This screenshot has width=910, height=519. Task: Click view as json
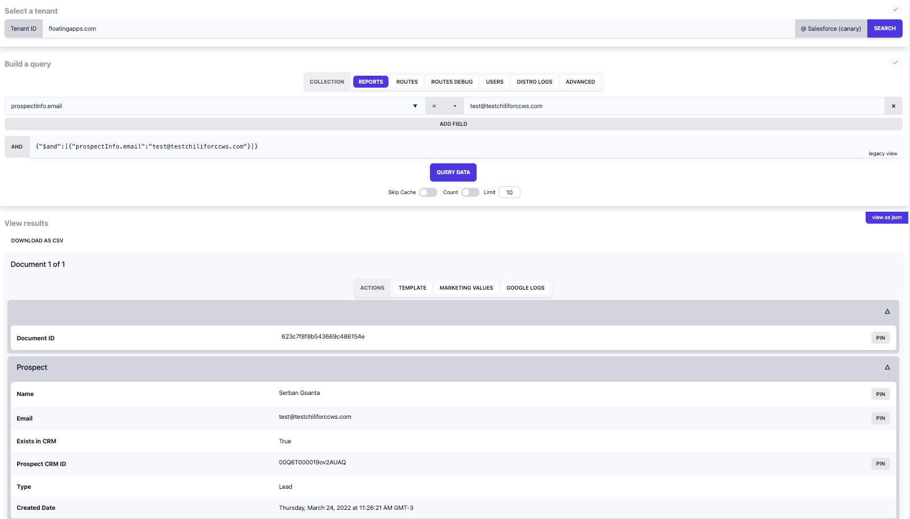pyautogui.click(x=887, y=217)
